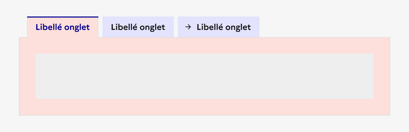Click the pink padding below the gray content box
The width and height of the screenshot is (409, 132).
click(204, 107)
